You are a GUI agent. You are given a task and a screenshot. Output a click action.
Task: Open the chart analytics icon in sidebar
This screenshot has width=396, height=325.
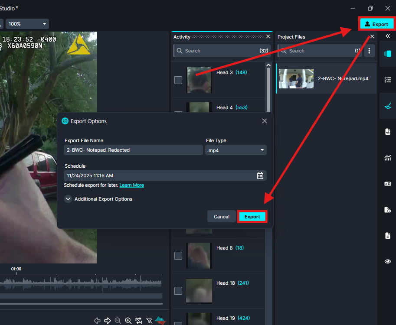388,158
